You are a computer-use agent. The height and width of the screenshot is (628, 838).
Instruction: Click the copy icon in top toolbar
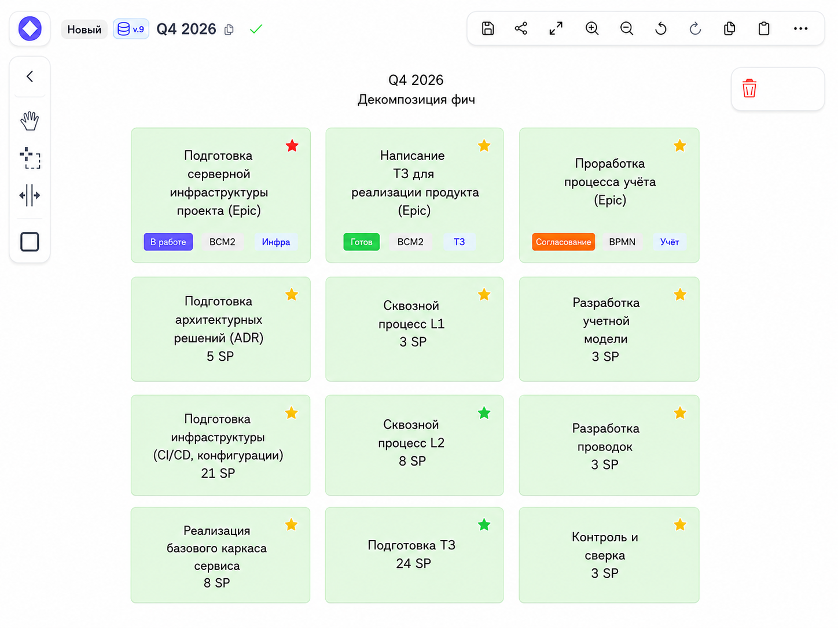click(730, 28)
